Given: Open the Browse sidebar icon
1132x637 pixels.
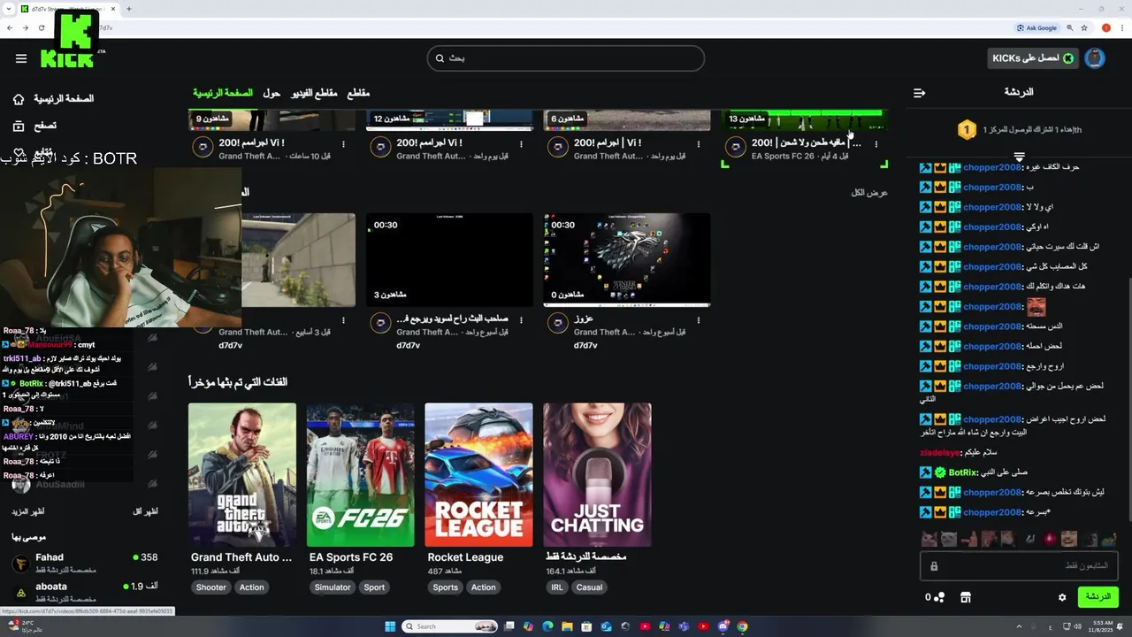Looking at the screenshot, I should coord(19,127).
